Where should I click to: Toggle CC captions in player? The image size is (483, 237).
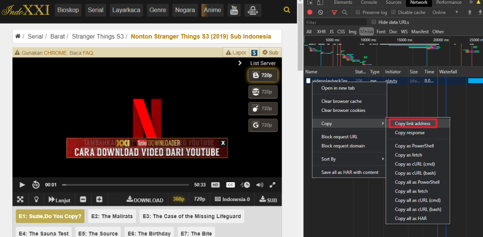coord(230,185)
